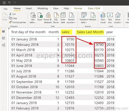Sort by first day of the month header

28,32
